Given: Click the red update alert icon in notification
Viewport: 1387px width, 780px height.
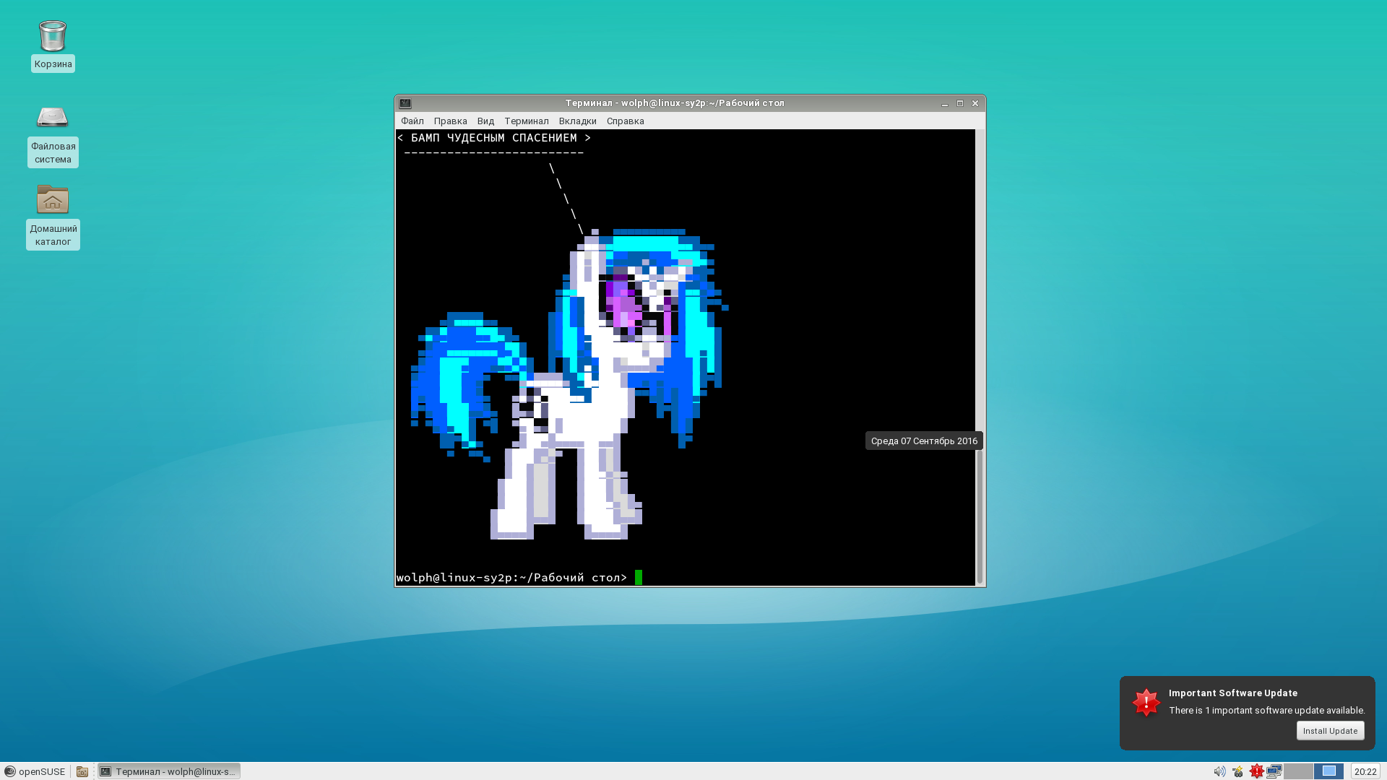Looking at the screenshot, I should point(1146,702).
